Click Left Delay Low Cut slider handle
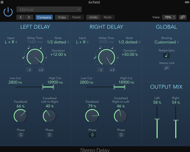This screenshot has height=152, width=190. click(x=43, y=87)
